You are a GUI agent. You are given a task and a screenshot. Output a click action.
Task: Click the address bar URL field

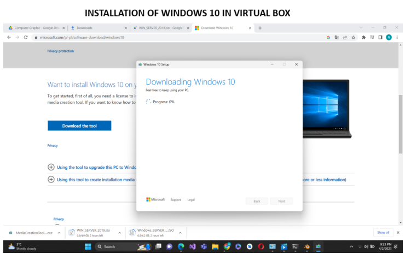click(x=181, y=38)
